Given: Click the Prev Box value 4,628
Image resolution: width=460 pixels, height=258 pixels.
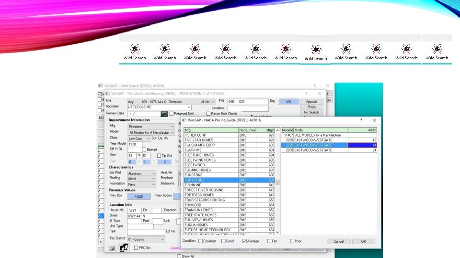Looking at the screenshot, I should [x=139, y=196].
